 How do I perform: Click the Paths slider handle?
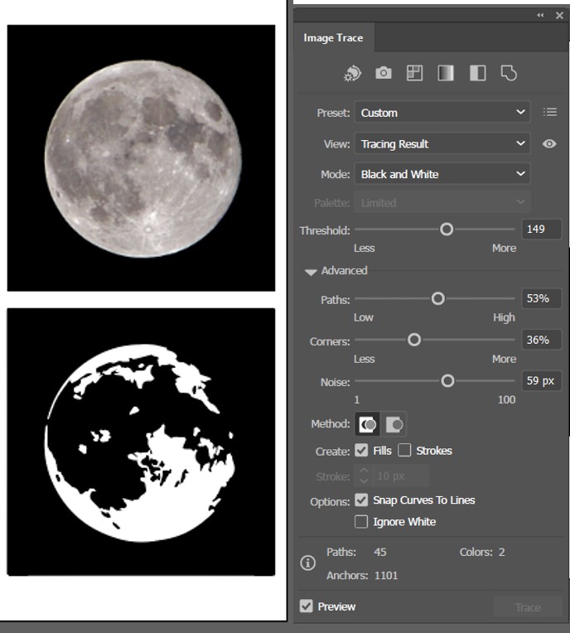(438, 299)
